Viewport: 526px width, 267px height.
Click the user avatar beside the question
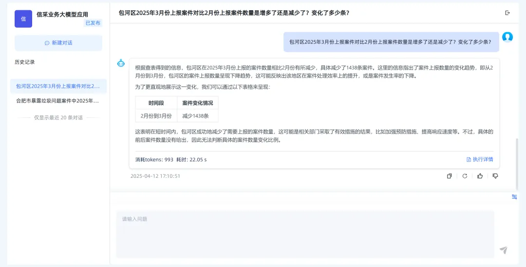click(507, 37)
